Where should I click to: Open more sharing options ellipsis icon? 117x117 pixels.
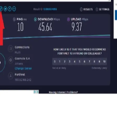[x=14, y=9]
